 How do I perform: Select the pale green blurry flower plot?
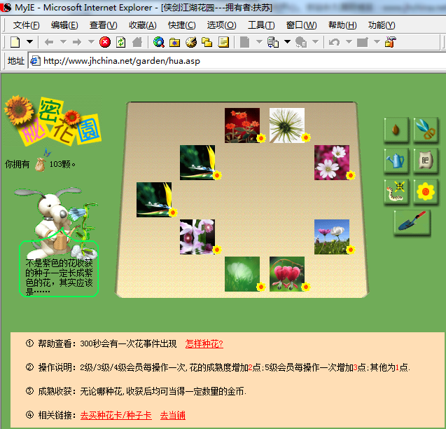(x=242, y=274)
